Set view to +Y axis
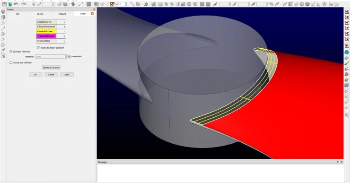 (347, 23)
